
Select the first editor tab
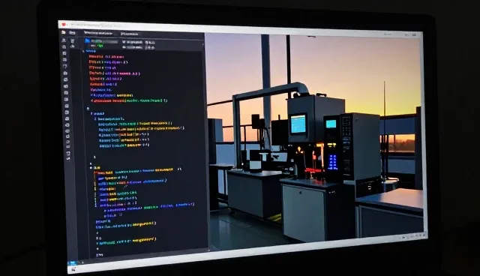click(98, 33)
